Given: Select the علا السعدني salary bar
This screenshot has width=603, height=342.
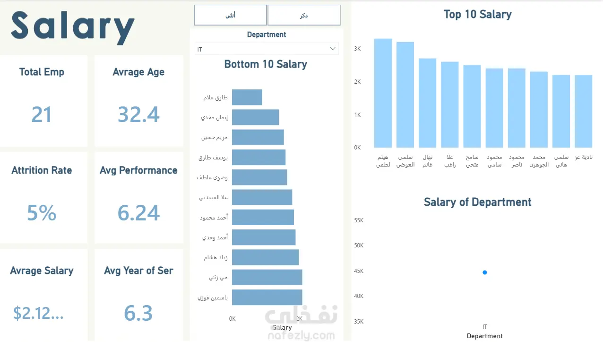Looking at the screenshot, I should pyautogui.click(x=262, y=197).
